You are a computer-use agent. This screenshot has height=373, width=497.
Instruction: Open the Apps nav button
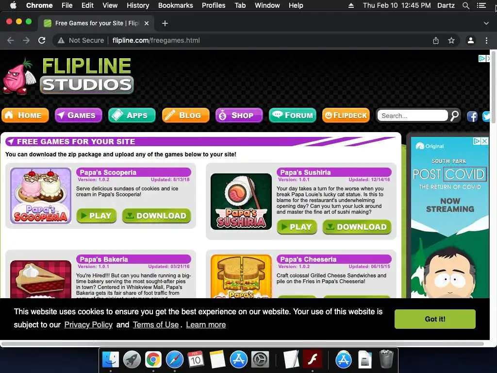[132, 115]
